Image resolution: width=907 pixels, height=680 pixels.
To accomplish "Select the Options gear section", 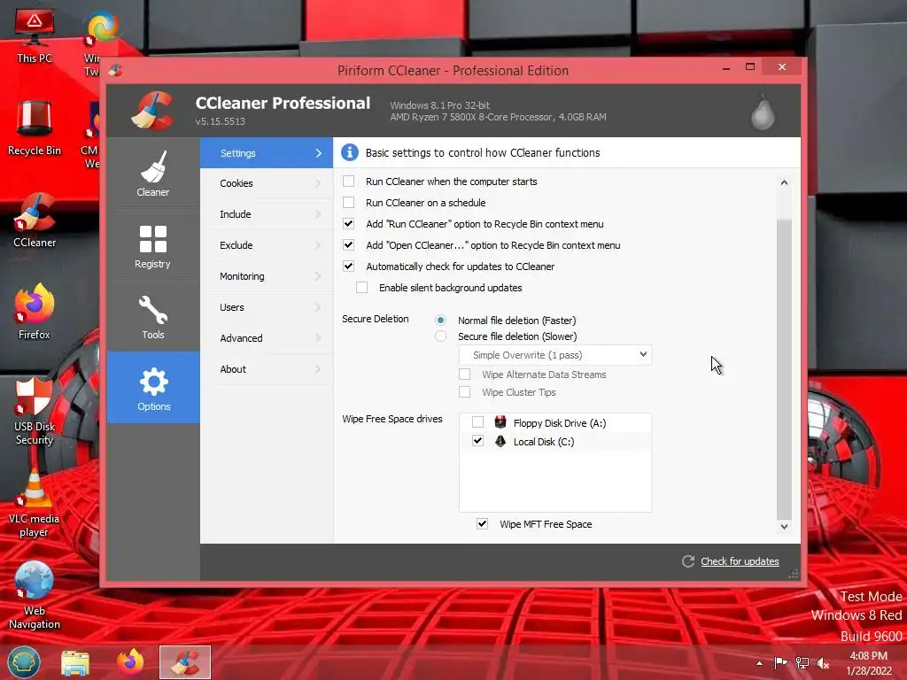I will 153,388.
